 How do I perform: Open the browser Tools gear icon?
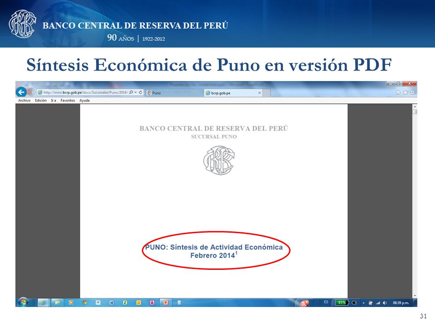[412, 92]
